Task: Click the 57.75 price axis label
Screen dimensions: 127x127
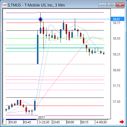Action: coord(117,86)
